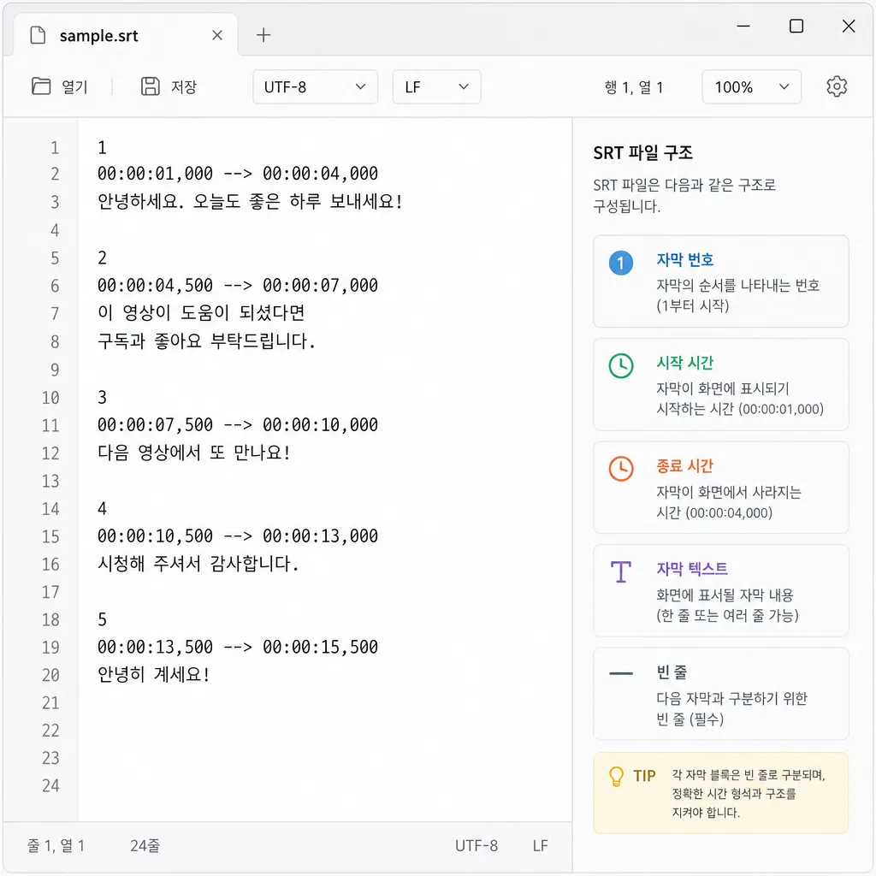
Task: Minimize the editor window
Action: coord(743,27)
